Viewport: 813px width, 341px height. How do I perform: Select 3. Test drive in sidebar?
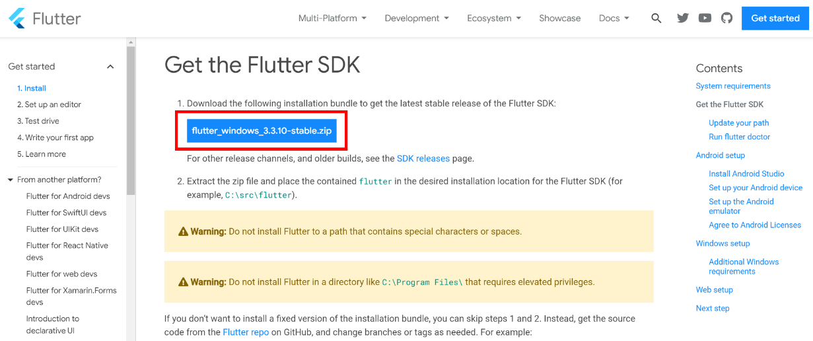(x=38, y=121)
